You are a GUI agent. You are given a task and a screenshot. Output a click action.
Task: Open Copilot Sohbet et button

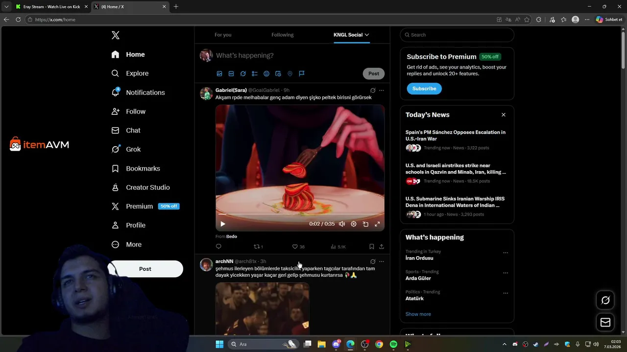click(609, 20)
